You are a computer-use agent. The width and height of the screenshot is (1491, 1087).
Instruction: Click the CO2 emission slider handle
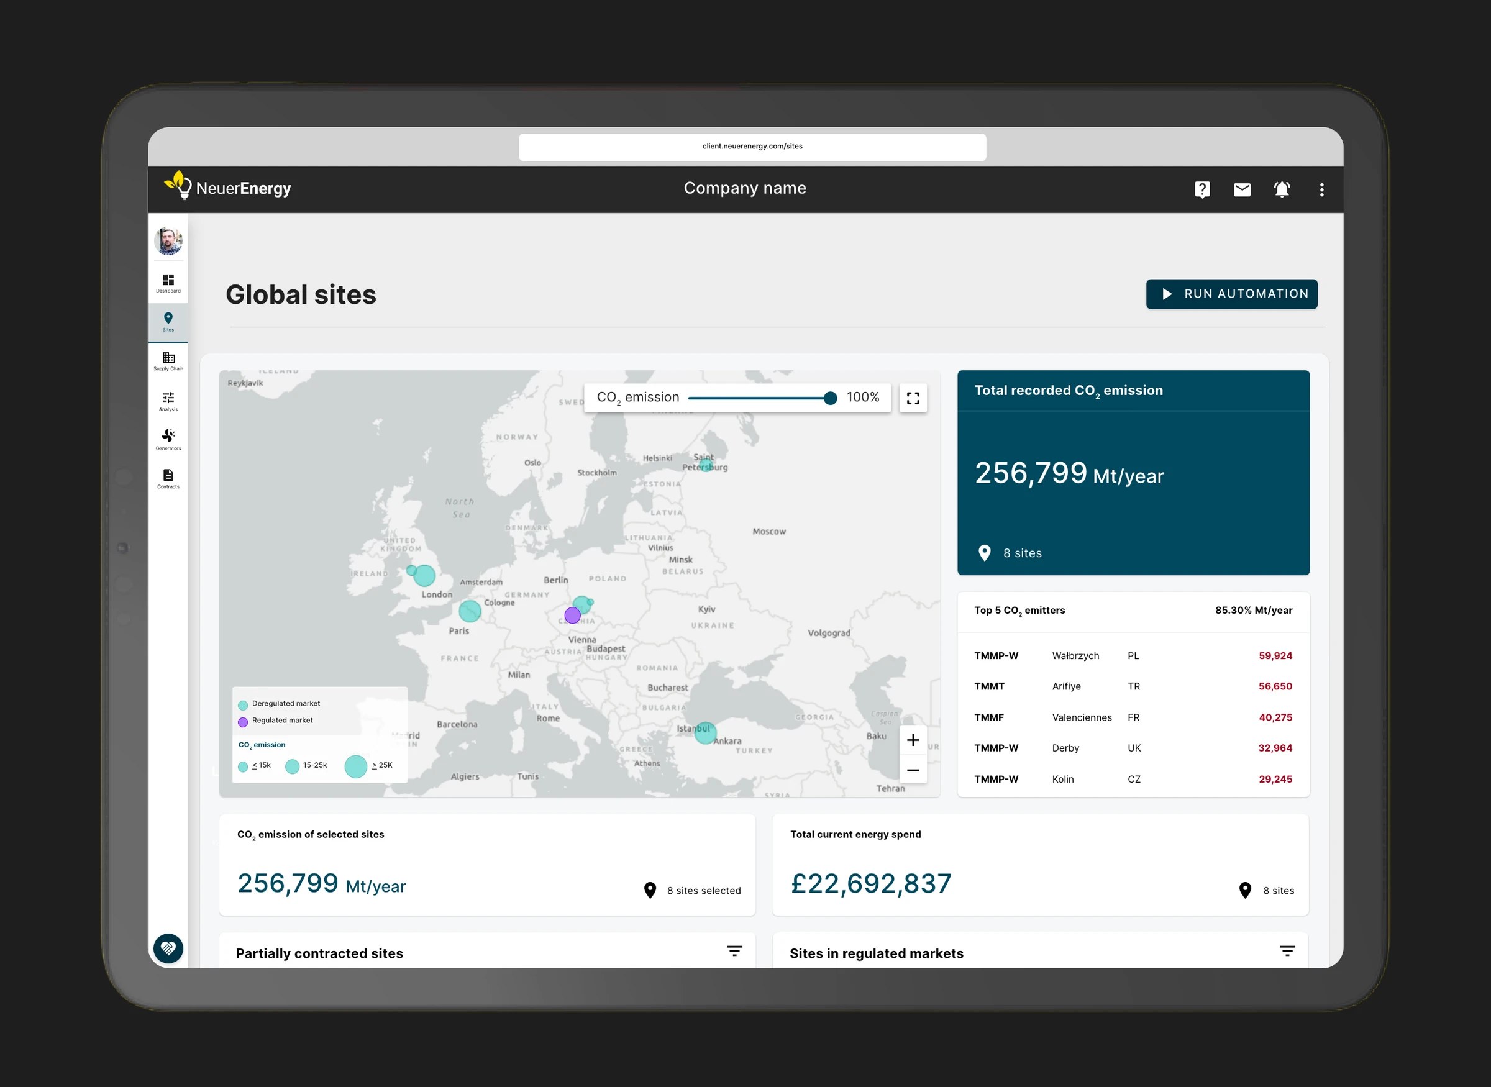830,398
